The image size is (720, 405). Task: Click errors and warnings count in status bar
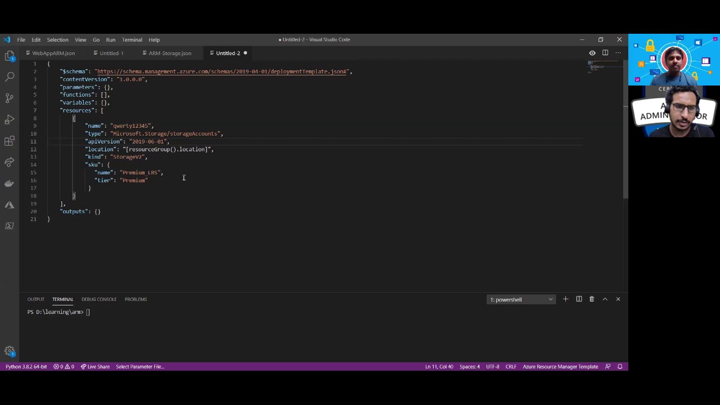tap(64, 367)
